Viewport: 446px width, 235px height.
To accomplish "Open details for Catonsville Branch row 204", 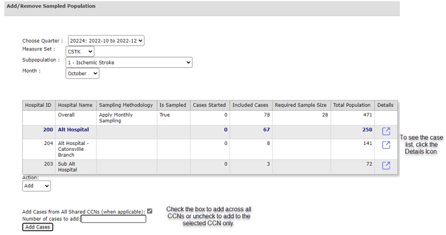I will 386,145.
